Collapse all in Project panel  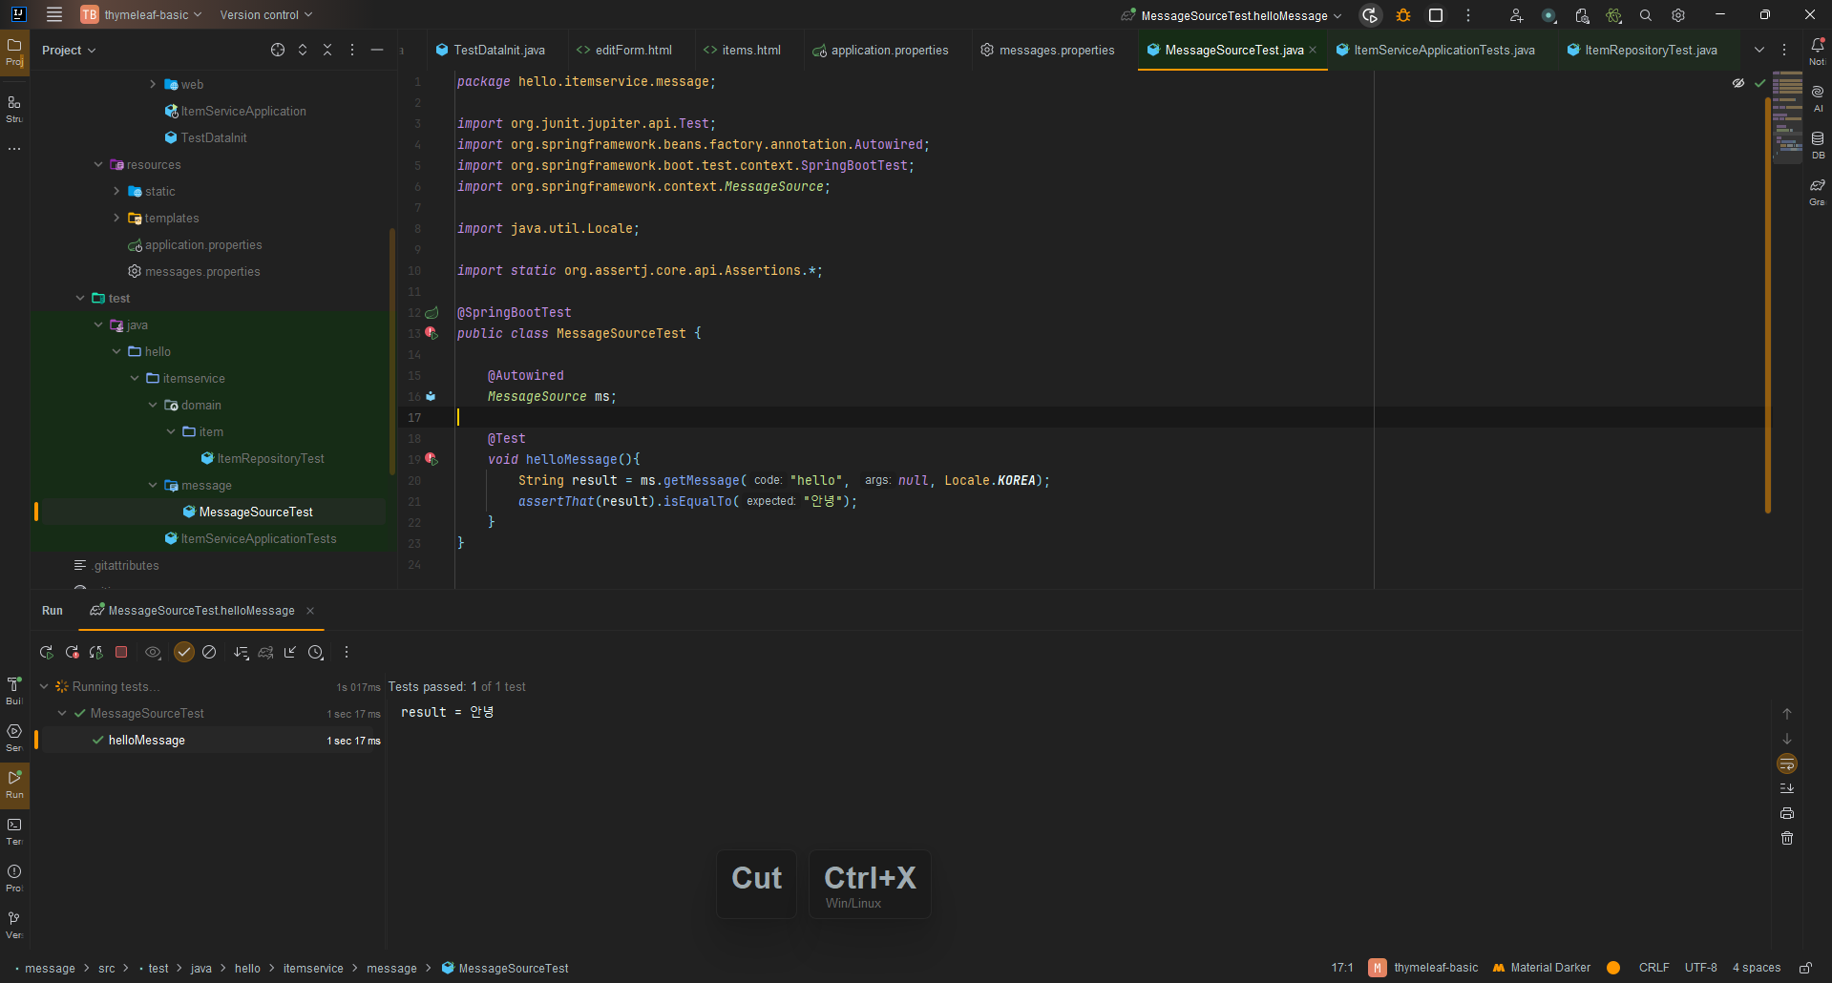tap(327, 50)
